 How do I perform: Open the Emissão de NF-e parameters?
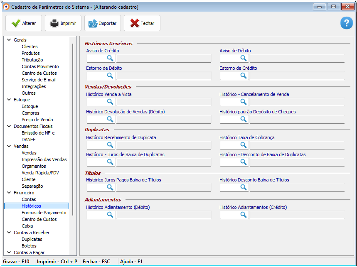pos(38,133)
